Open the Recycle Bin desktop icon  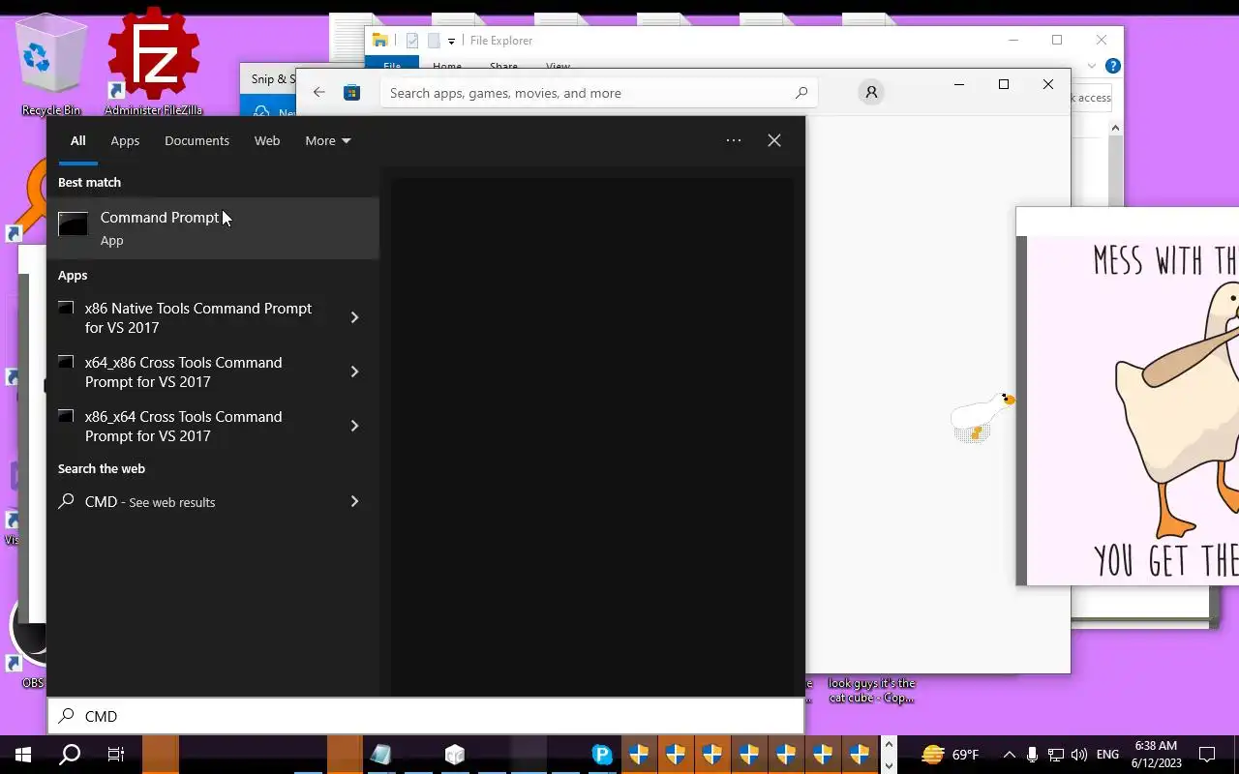(51, 66)
